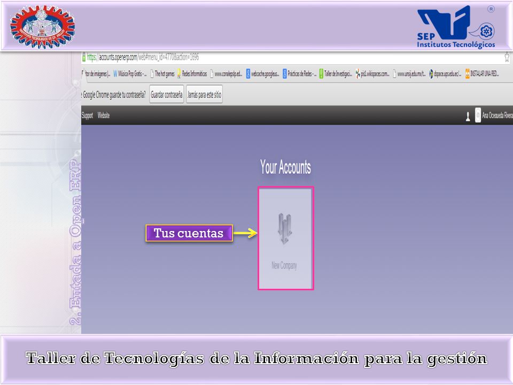513x385 pixels.
Task: Open the 'New Company' account card
Action: 285,238
